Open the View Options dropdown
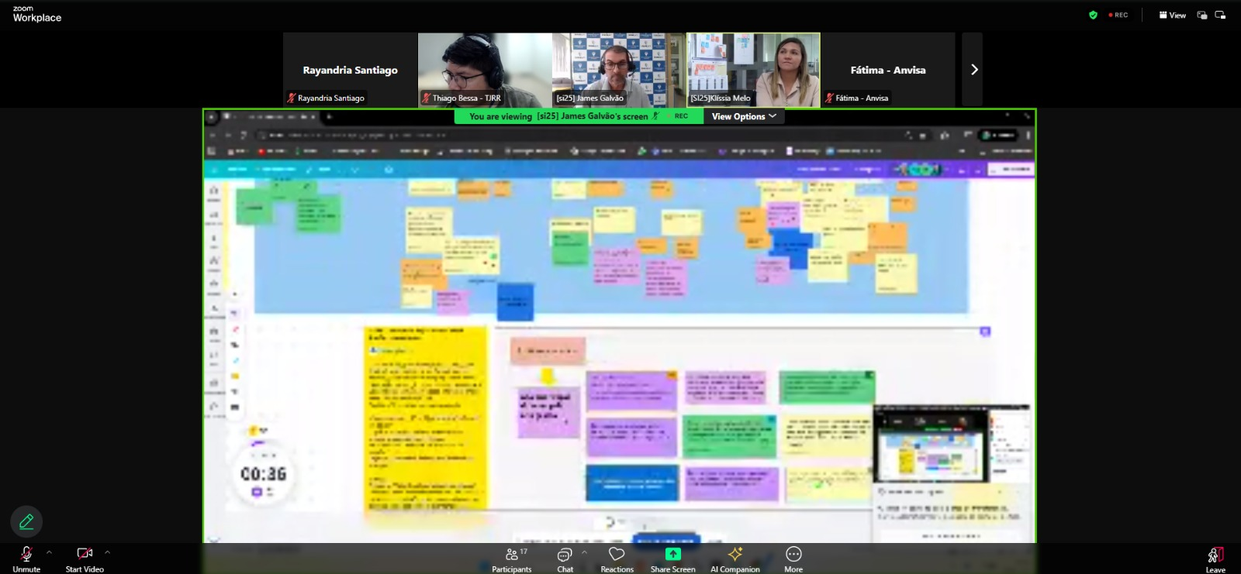Viewport: 1241px width, 574px height. pyautogui.click(x=743, y=116)
